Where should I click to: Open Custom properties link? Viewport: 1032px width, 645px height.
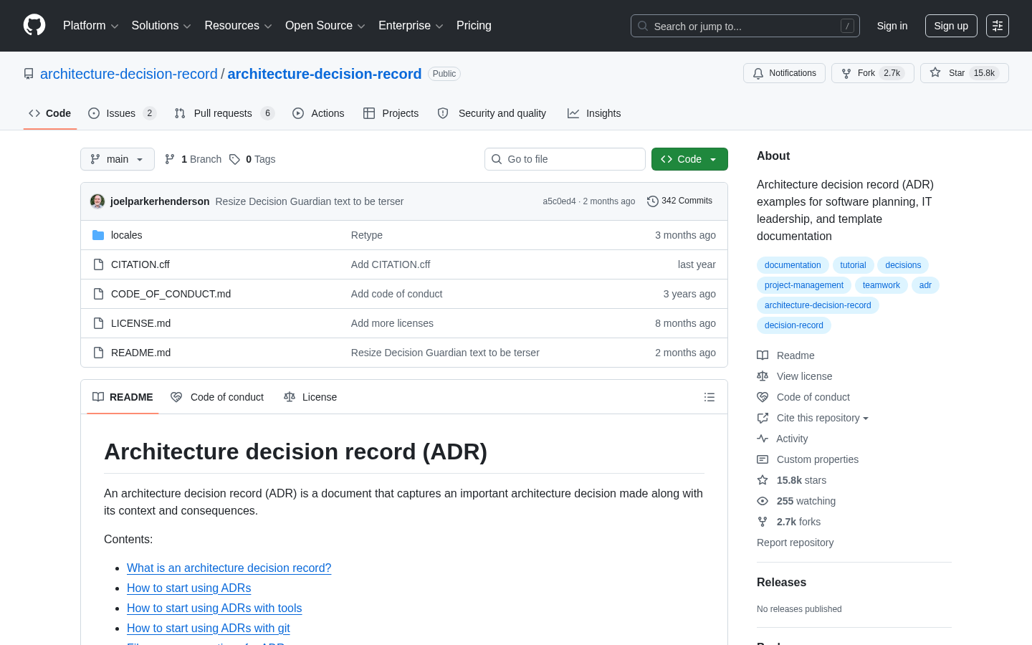(x=808, y=459)
